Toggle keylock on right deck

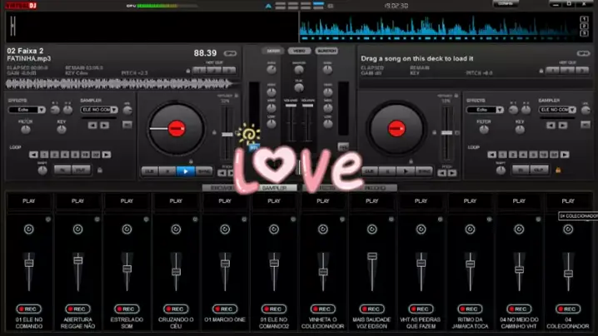(456, 96)
